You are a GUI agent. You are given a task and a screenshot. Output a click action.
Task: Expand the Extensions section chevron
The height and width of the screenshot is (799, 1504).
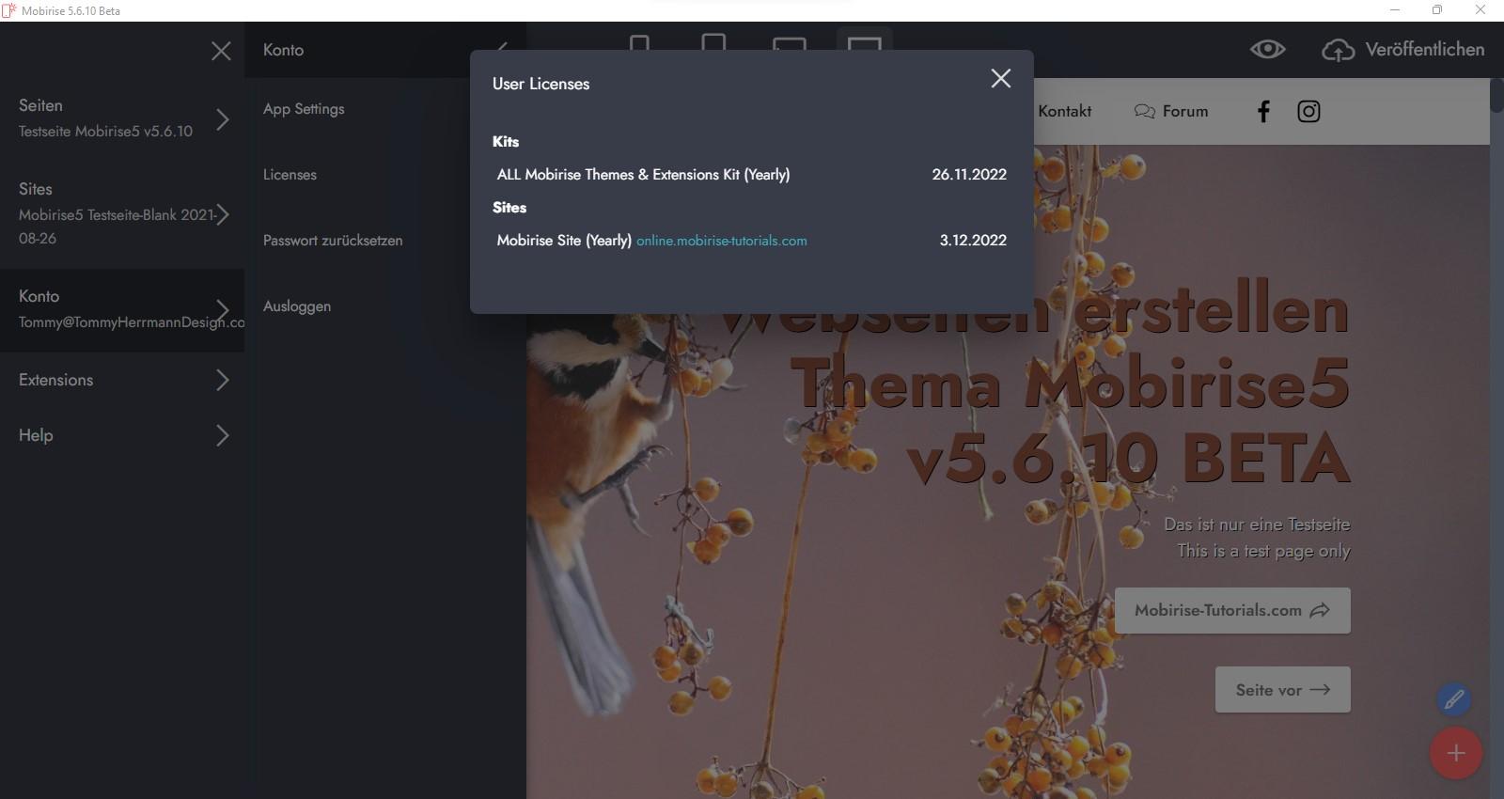(223, 380)
